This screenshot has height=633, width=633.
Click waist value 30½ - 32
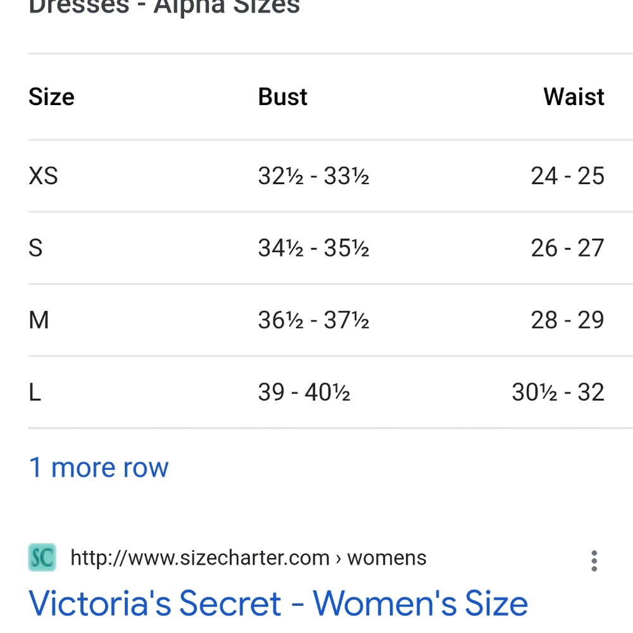coord(558,392)
